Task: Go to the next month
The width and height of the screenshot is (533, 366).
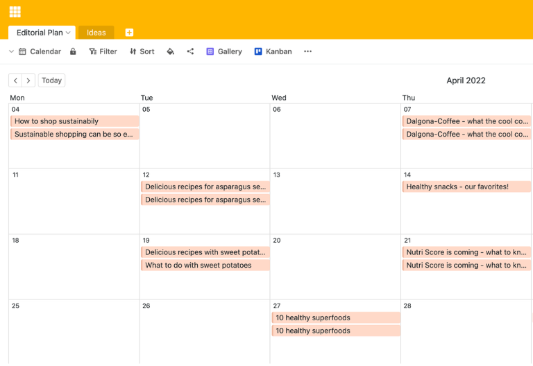Action: pos(28,80)
